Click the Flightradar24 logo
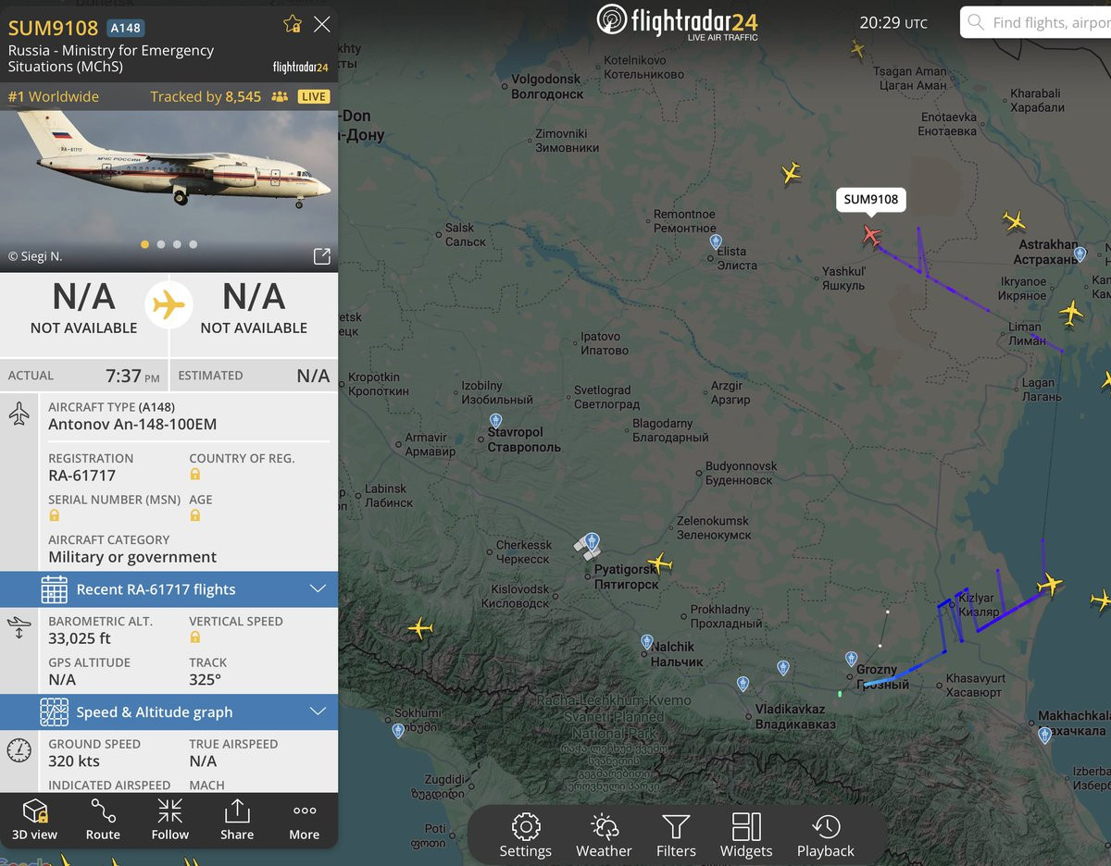The height and width of the screenshot is (866, 1111). [x=677, y=21]
